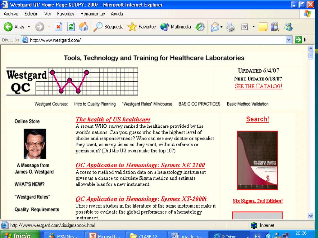The height and width of the screenshot is (238, 318).
Task: Open the Favoritos menu in menu bar
Action: coord(66,14)
